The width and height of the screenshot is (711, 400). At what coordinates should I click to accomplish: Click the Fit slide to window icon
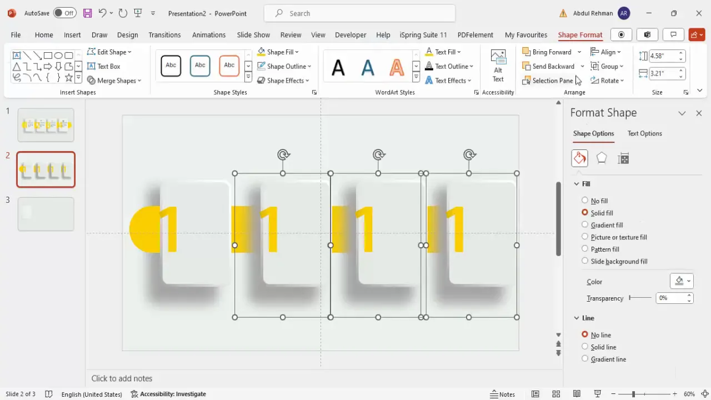click(704, 394)
